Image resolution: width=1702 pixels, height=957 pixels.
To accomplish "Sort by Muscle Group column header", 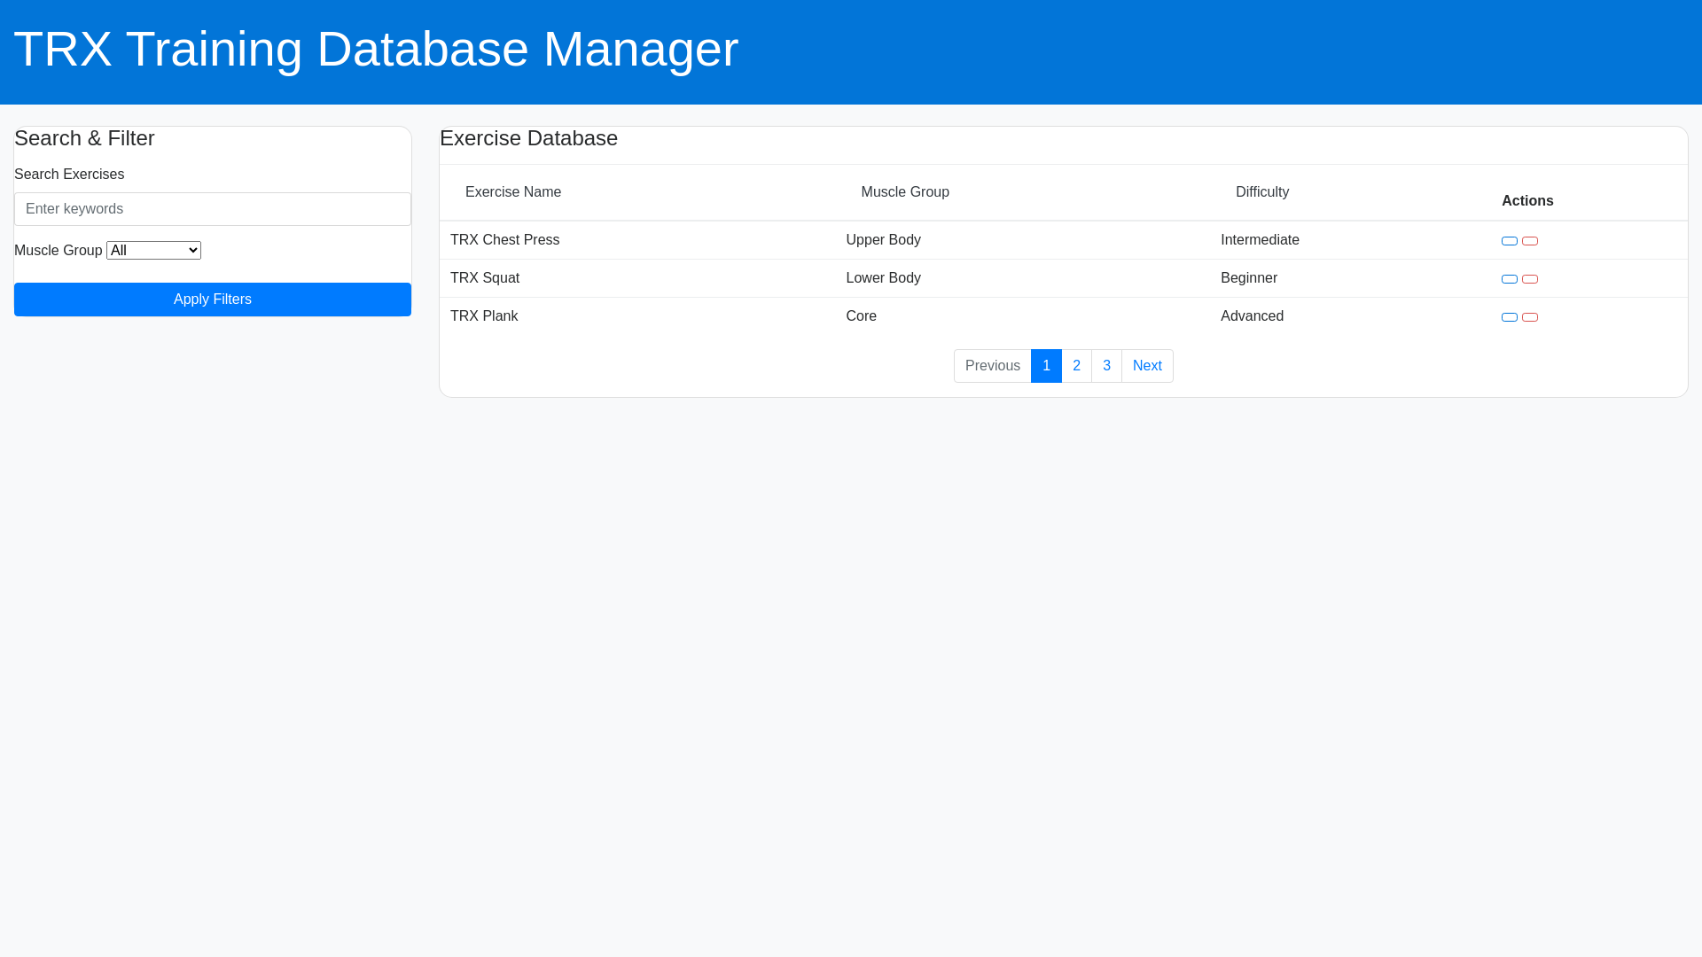I will click(x=904, y=192).
